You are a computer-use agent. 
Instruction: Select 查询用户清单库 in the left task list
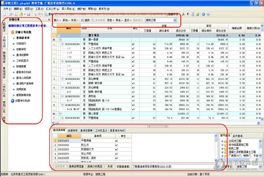click(x=25, y=84)
